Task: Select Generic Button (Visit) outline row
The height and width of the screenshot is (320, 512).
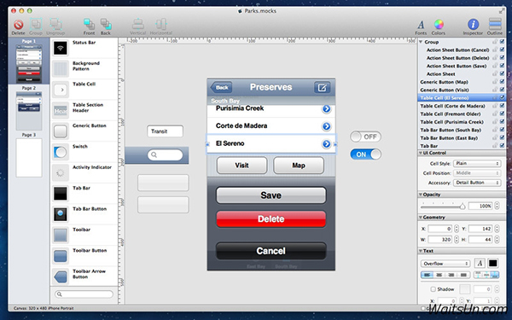Action: pyautogui.click(x=462, y=90)
